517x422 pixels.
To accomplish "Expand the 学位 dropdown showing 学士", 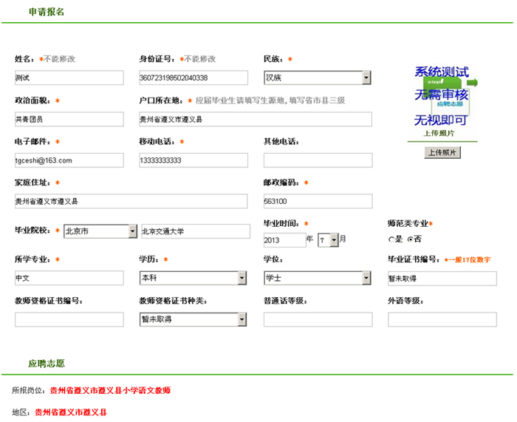I will (x=317, y=278).
